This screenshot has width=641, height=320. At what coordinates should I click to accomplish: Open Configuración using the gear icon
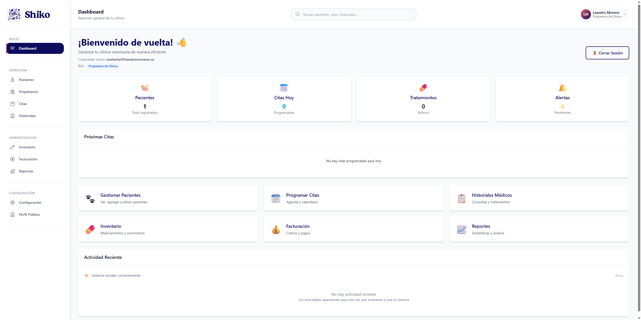(13, 202)
